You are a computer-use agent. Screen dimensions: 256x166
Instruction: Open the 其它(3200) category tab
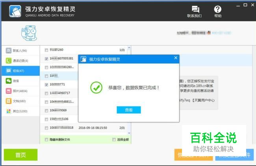[21, 111]
